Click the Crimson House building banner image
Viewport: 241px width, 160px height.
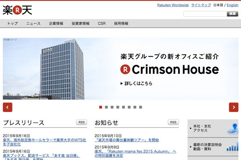click(x=120, y=69)
